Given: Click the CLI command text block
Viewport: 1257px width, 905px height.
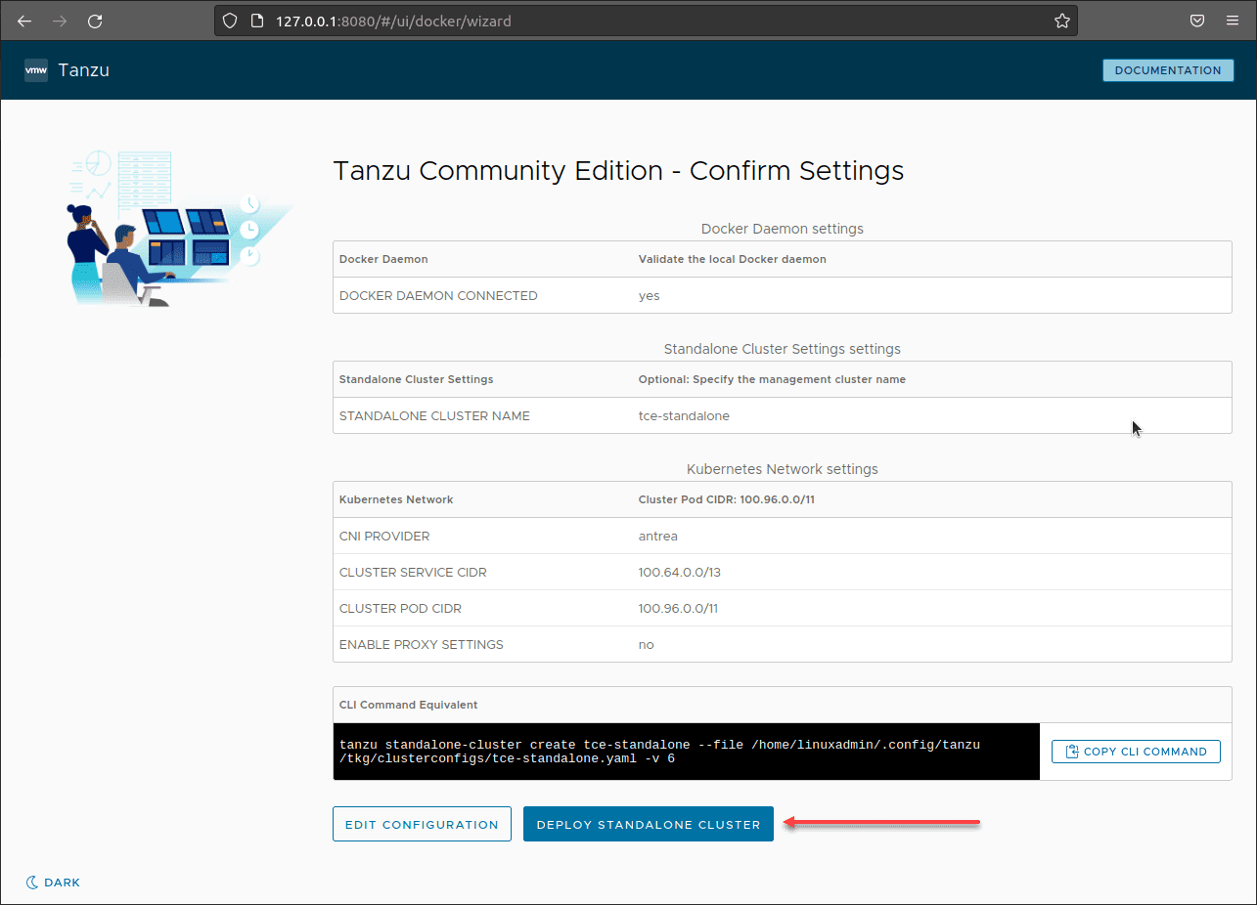Looking at the screenshot, I should (686, 752).
